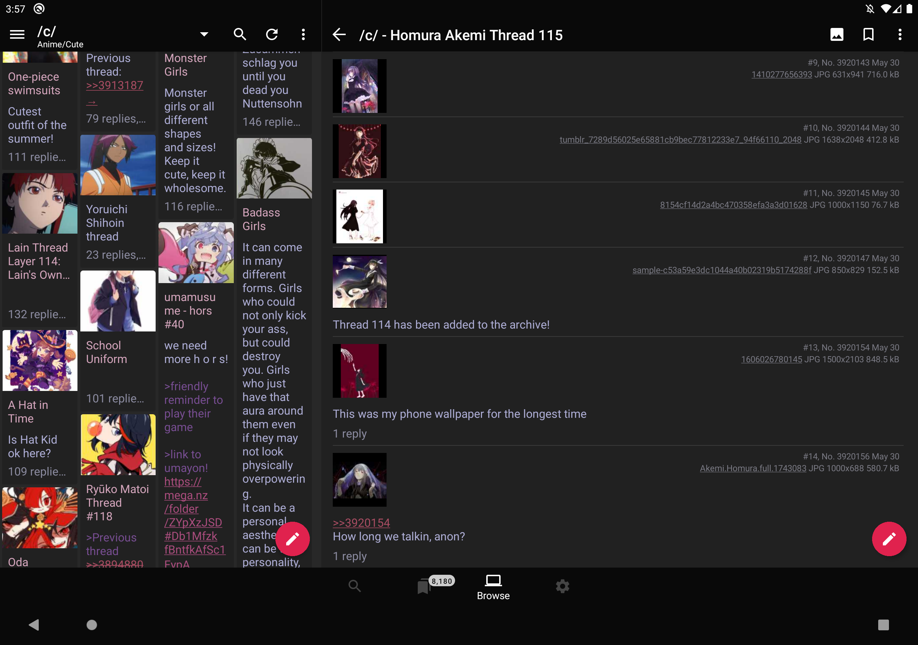Switch to the bottom search tab
This screenshot has width=918, height=645.
tap(354, 586)
